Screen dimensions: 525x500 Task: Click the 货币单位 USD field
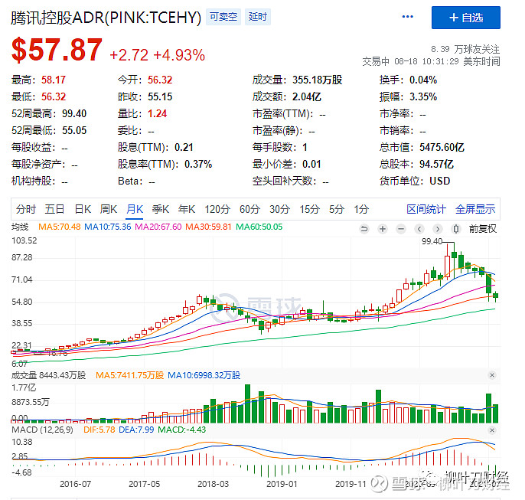pyautogui.click(x=415, y=181)
